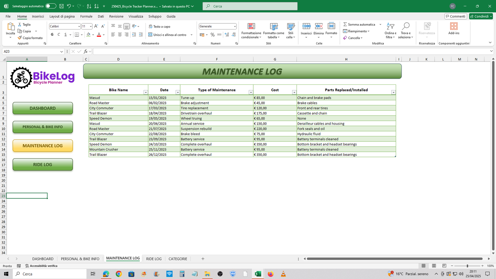496x279 pixels.
Task: Open the Parts Replaced/Installed filter dropdown
Action: [x=393, y=93]
